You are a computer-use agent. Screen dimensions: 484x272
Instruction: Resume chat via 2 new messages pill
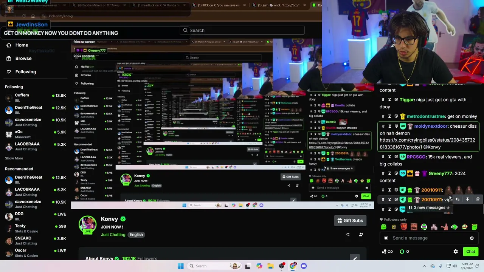[x=429, y=207]
